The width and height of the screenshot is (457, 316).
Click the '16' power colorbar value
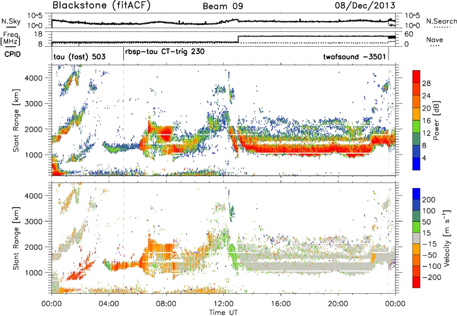click(x=426, y=121)
